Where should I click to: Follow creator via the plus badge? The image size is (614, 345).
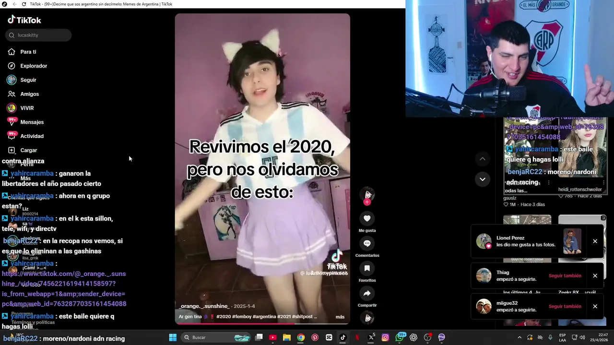click(x=367, y=202)
